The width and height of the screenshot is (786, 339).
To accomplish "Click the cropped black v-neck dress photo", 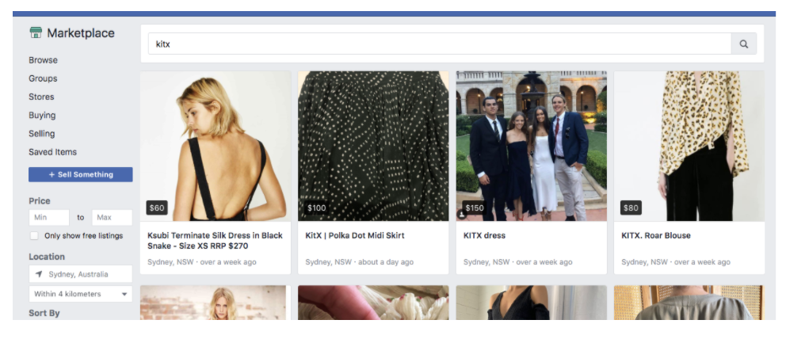I will coord(532,303).
